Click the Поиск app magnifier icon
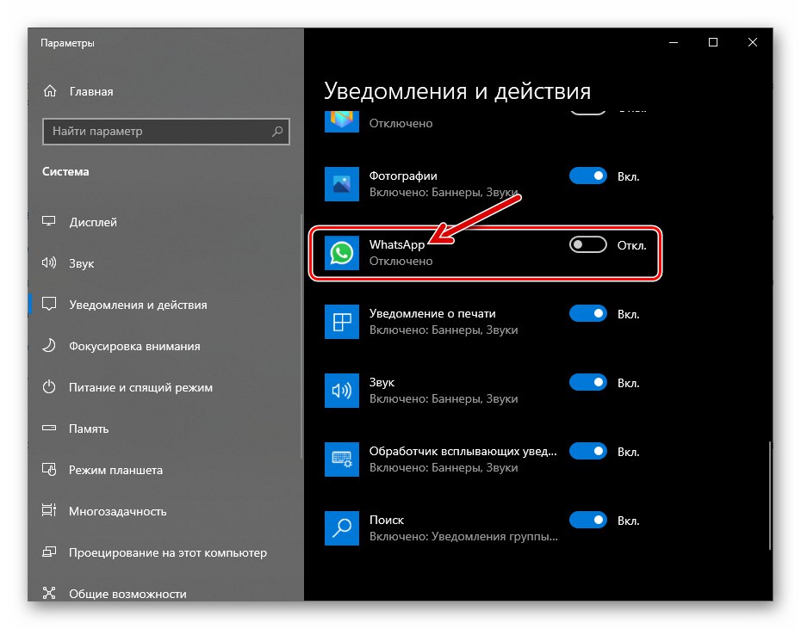The image size is (801, 629). point(342,528)
